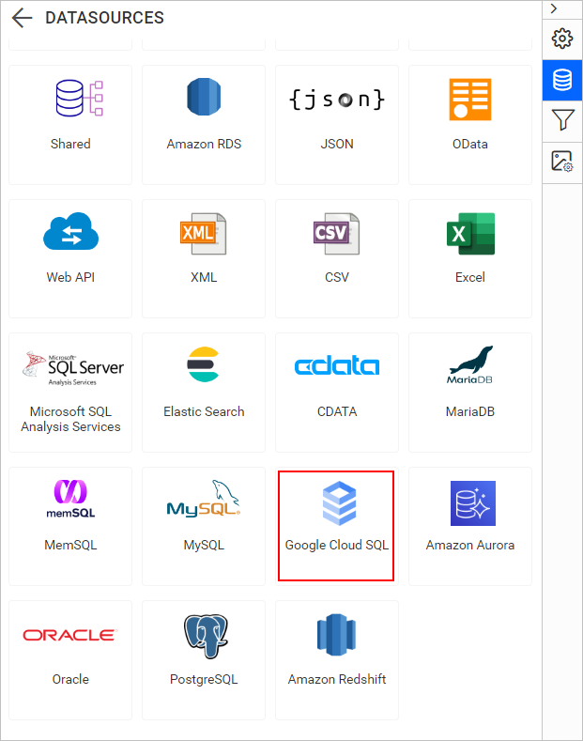Choose the Web API cloud icon

[70, 231]
